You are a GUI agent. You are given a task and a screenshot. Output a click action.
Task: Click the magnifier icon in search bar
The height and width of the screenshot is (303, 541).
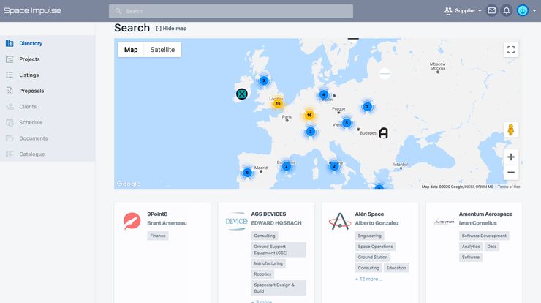[x=118, y=11]
